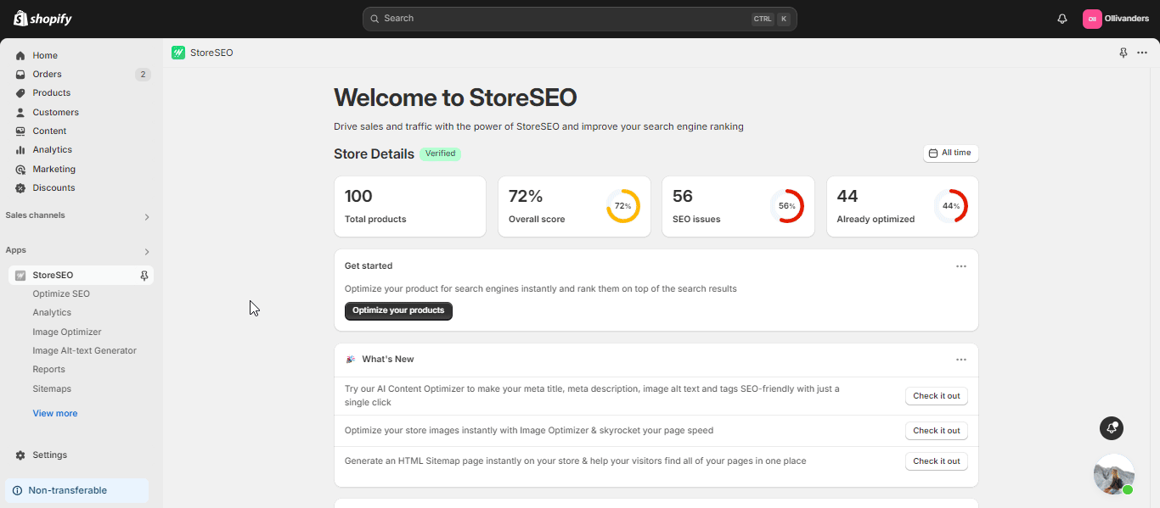Screen dimensions: 1160x508
Task: Click the Orders count badge 2
Action: 143,75
